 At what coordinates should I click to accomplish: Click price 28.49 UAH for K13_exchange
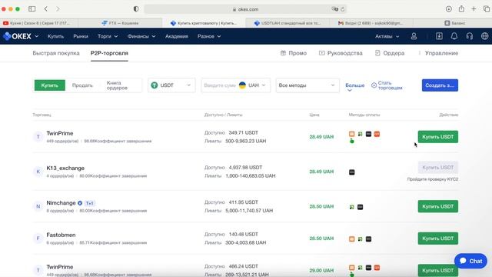pos(321,172)
